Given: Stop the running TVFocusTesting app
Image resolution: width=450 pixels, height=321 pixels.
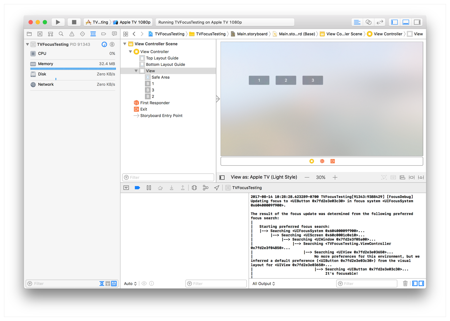Looking at the screenshot, I should (x=74, y=22).
